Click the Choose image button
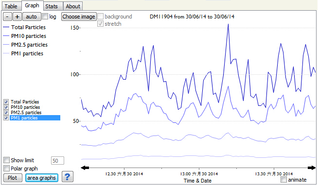This screenshot has height=186, width=318. pyautogui.click(x=79, y=17)
